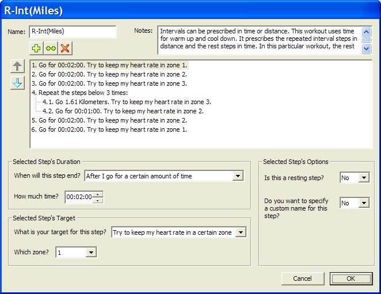This screenshot has height=294, width=381.
Task: Select step 4 'Repeat the steps below 3 times'
Action: [79, 93]
